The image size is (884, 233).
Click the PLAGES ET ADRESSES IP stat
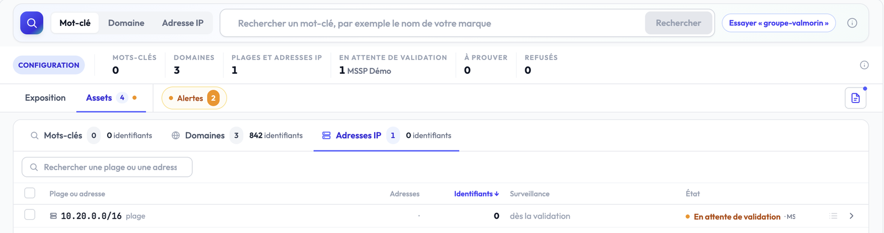tap(277, 64)
